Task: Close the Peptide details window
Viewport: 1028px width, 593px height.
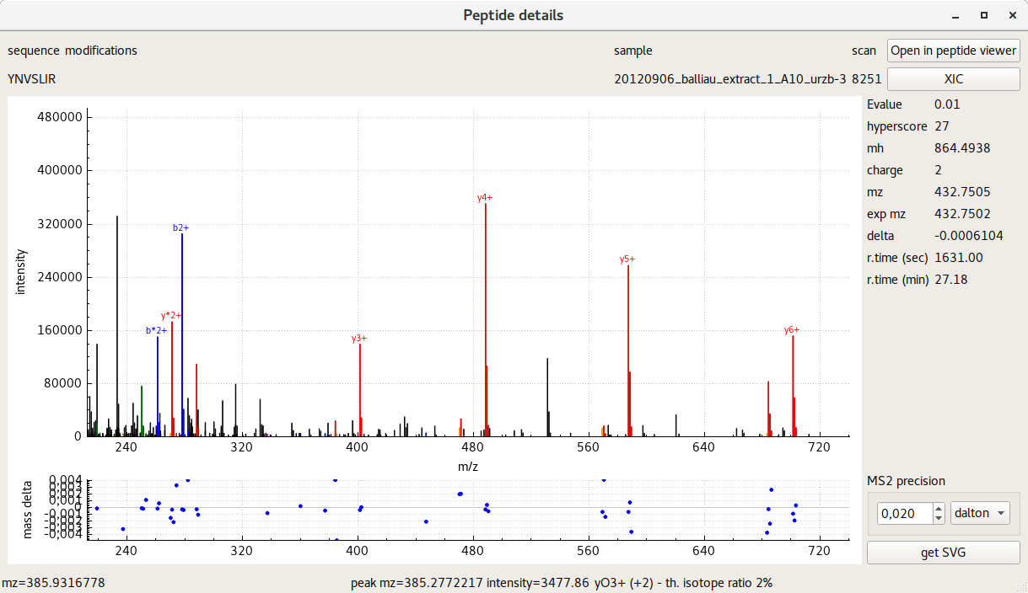Action: (x=1011, y=15)
